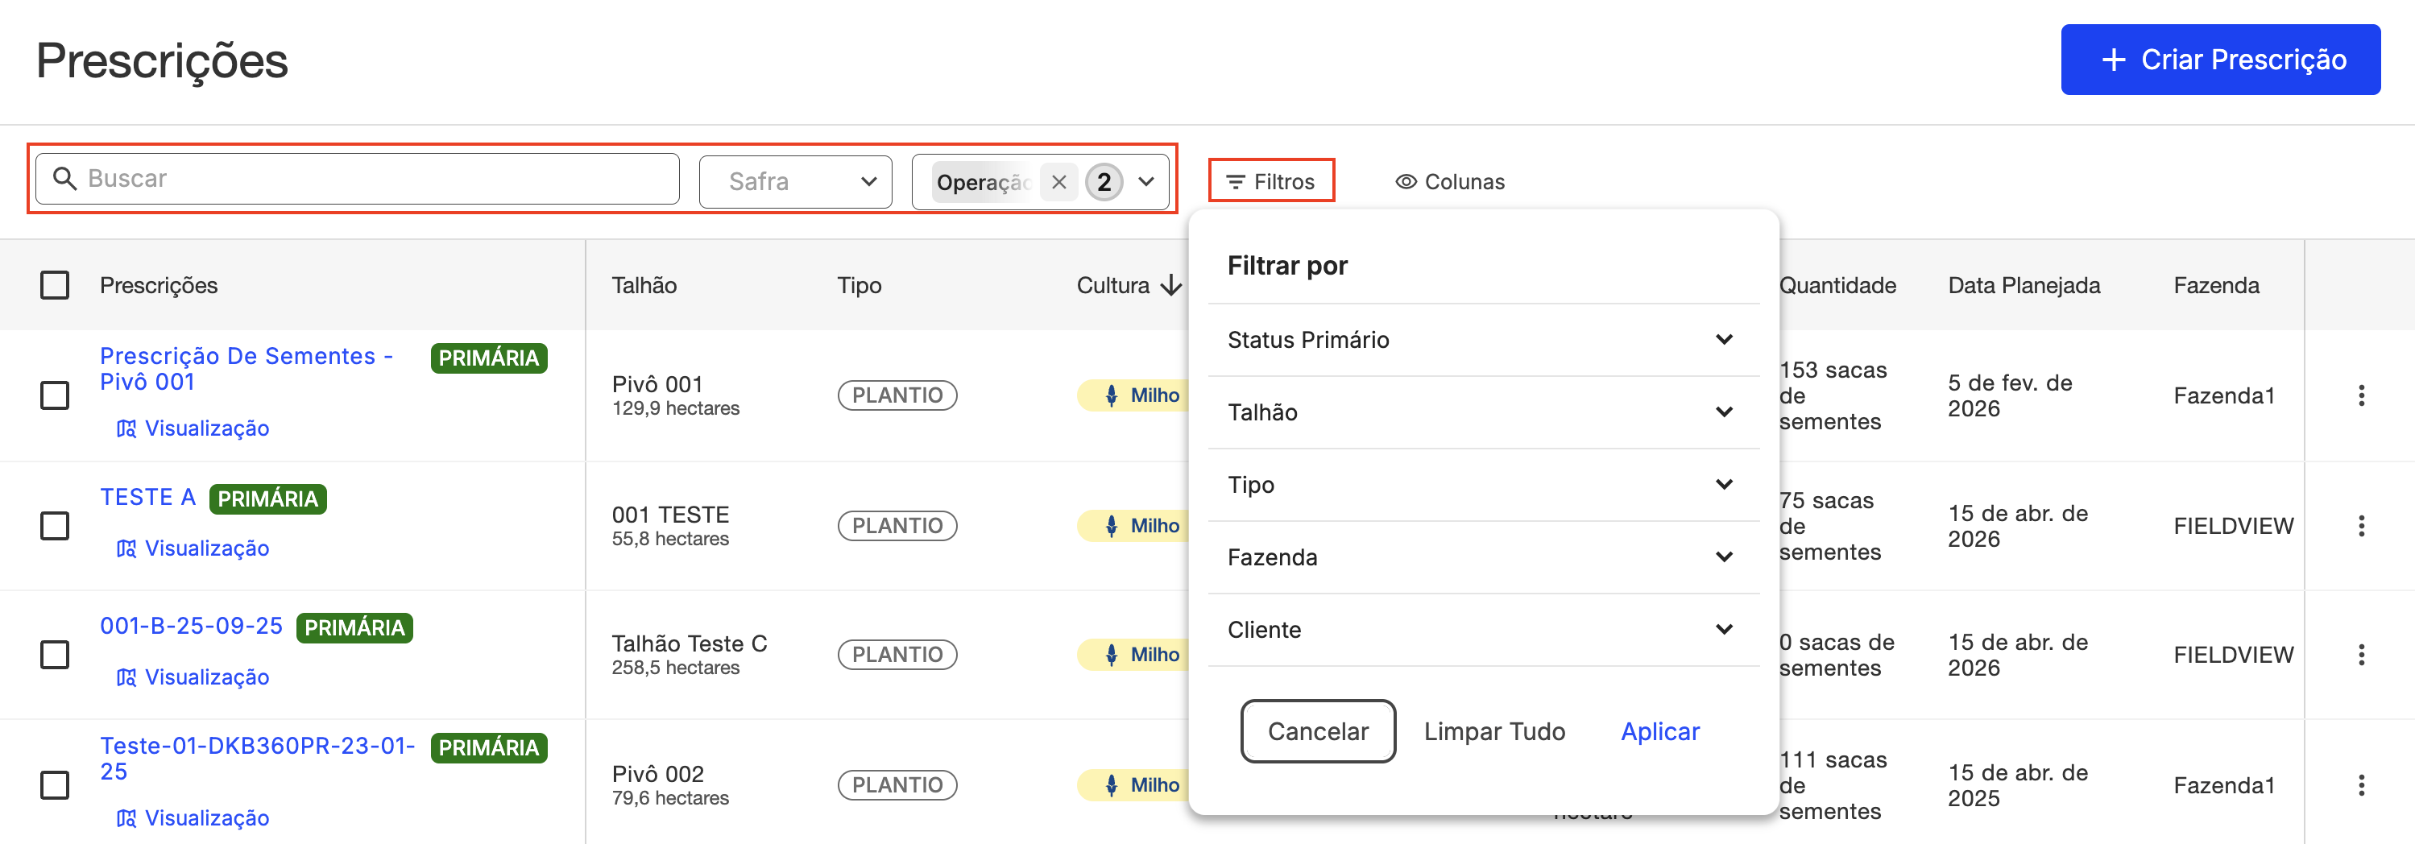
Task: Open the Colunas options
Action: pyautogui.click(x=1450, y=182)
